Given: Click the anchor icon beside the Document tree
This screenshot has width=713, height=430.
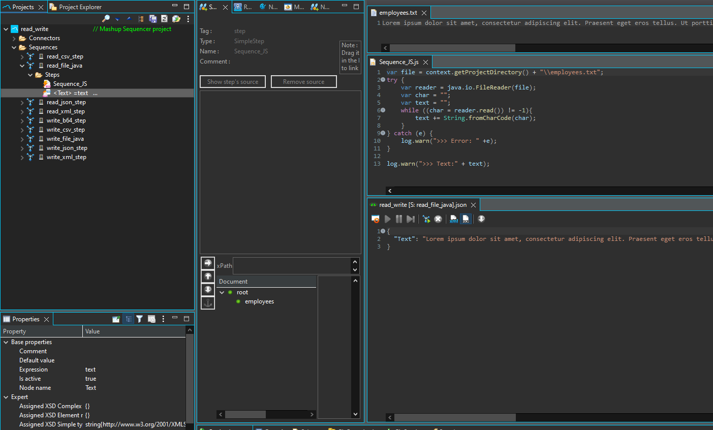Looking at the screenshot, I should coord(208,303).
